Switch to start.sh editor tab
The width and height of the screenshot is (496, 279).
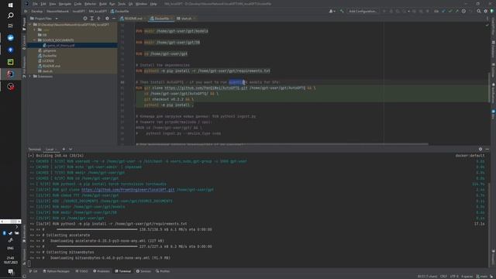click(186, 19)
